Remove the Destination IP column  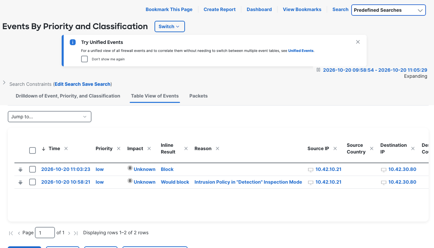[x=413, y=148]
